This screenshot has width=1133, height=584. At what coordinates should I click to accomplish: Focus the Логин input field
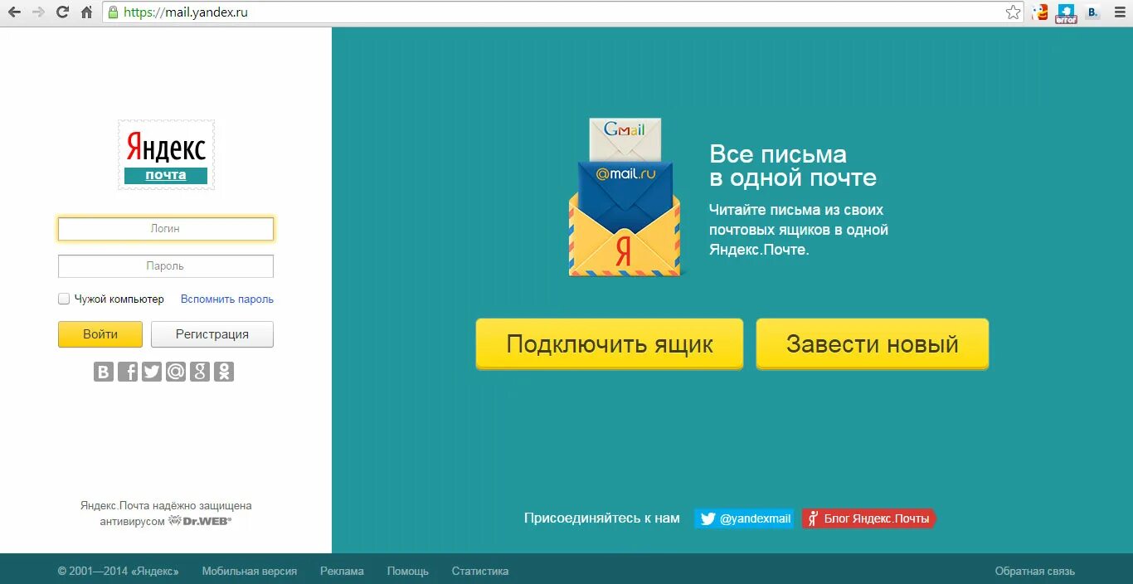coord(166,229)
